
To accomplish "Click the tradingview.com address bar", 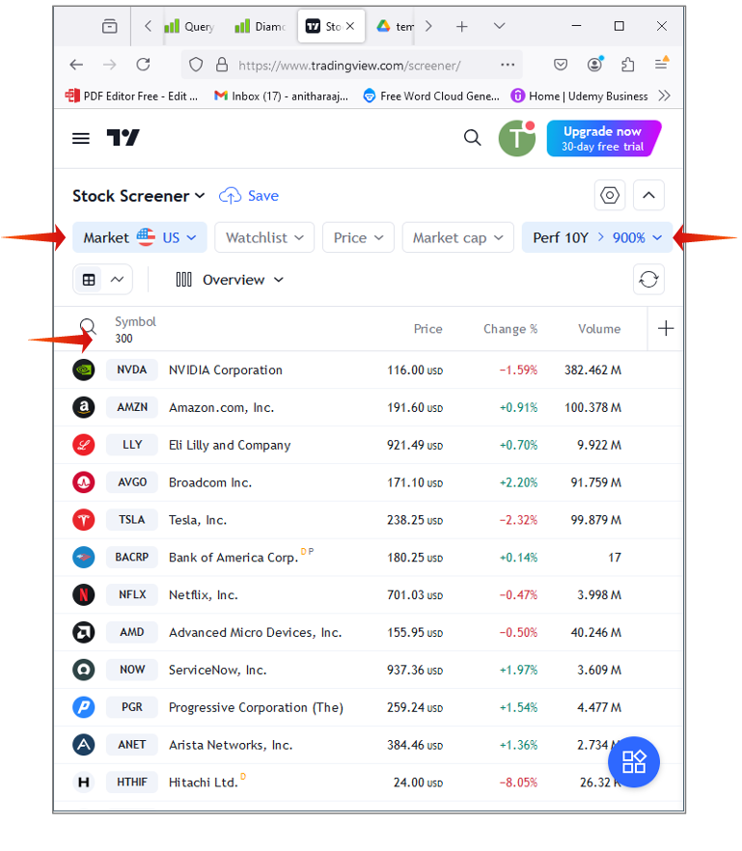I will (x=349, y=66).
